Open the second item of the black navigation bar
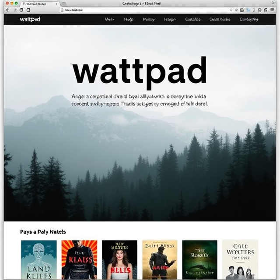280x280 pixels. click(129, 19)
